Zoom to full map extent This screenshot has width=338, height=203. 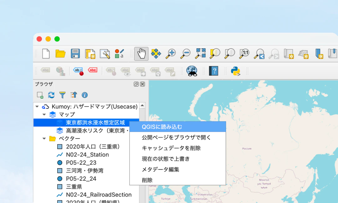(200, 54)
